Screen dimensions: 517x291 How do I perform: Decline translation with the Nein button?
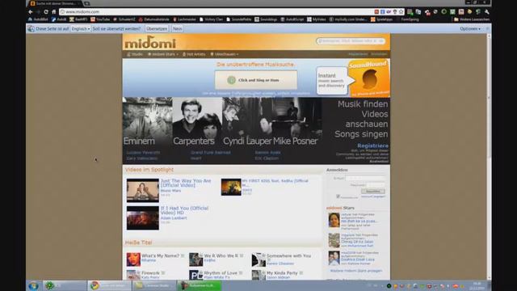click(177, 29)
